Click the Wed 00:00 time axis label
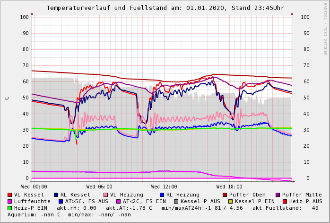 click(34, 187)
